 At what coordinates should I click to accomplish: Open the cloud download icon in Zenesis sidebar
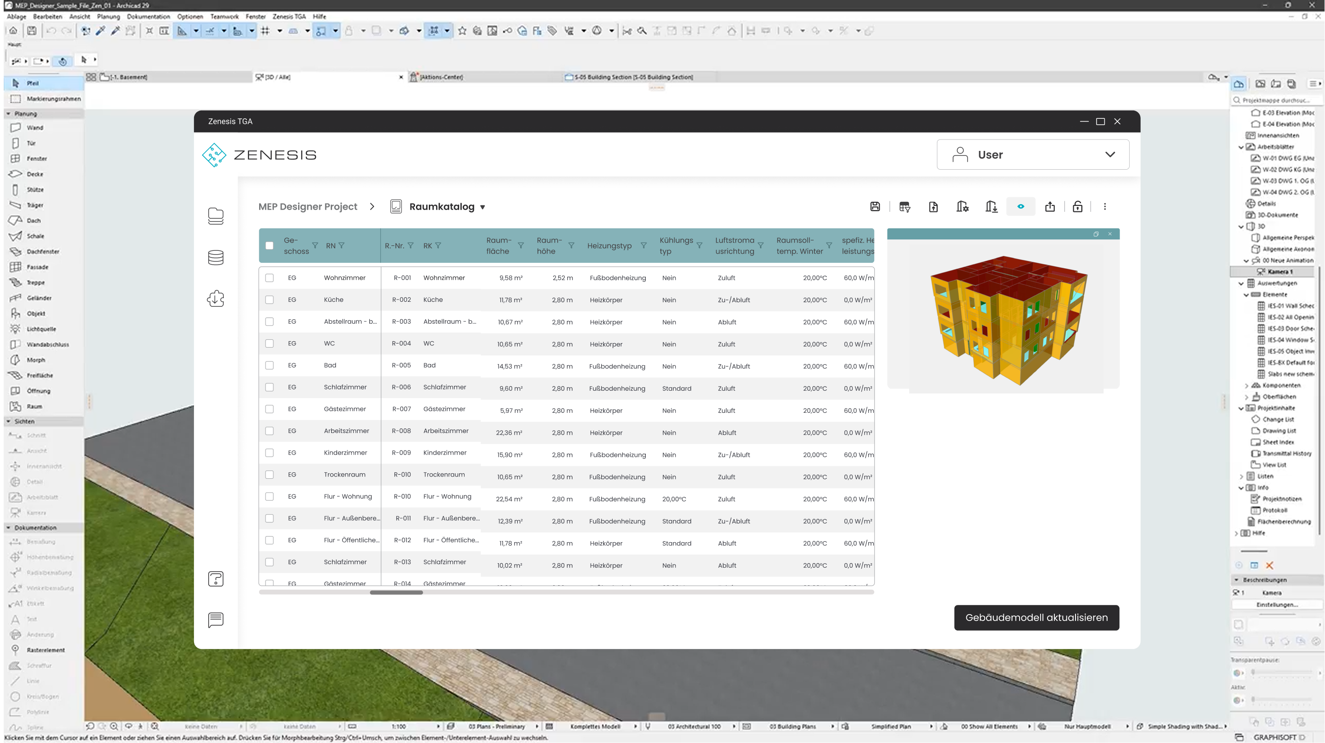coord(216,299)
